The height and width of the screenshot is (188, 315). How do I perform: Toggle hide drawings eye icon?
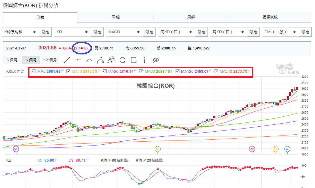[x=156, y=60]
